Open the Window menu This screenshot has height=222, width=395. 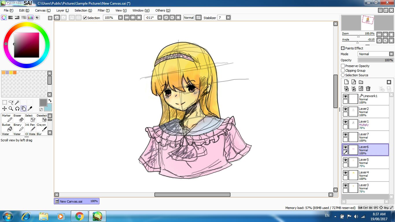point(141,10)
